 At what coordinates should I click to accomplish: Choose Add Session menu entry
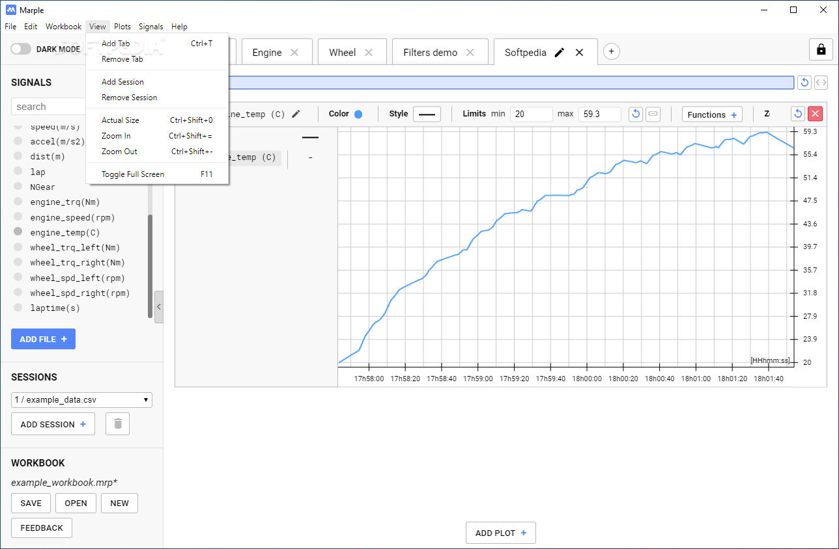(157, 82)
